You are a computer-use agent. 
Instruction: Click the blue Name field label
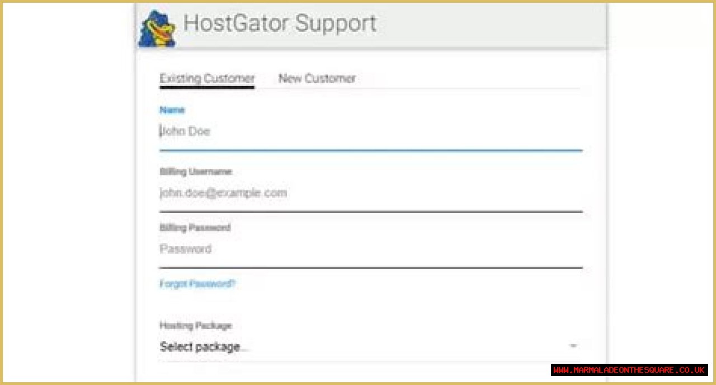coord(172,110)
